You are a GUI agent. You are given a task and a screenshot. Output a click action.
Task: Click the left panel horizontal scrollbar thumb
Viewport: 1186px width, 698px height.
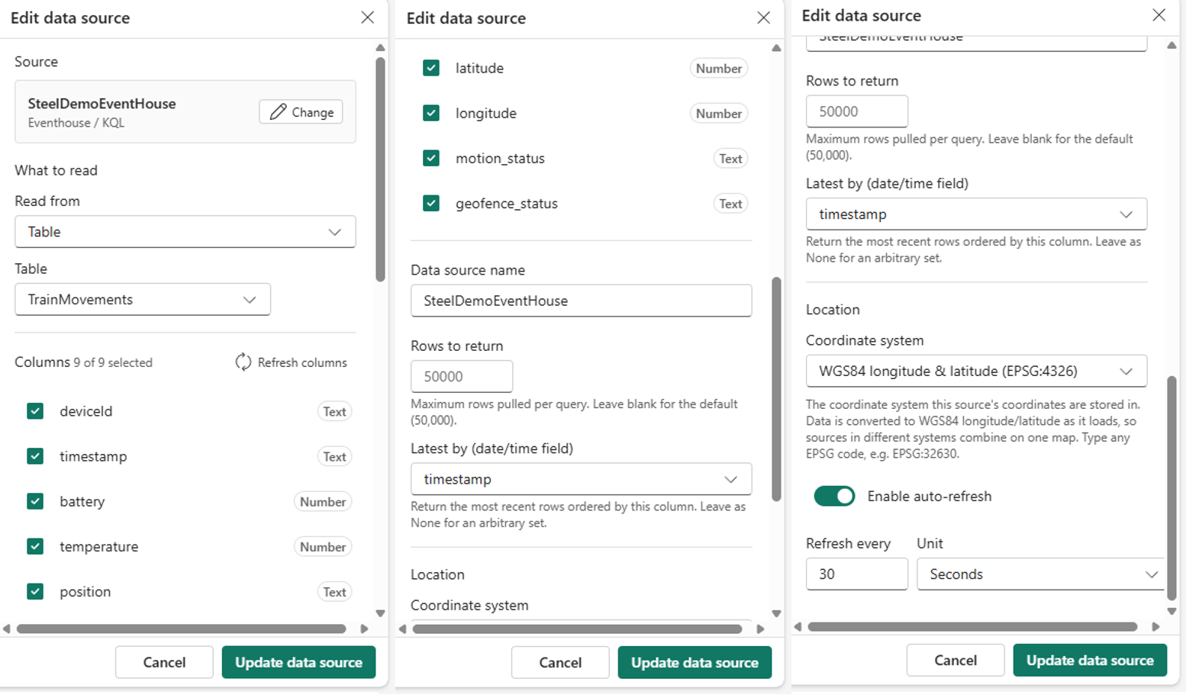coord(182,629)
